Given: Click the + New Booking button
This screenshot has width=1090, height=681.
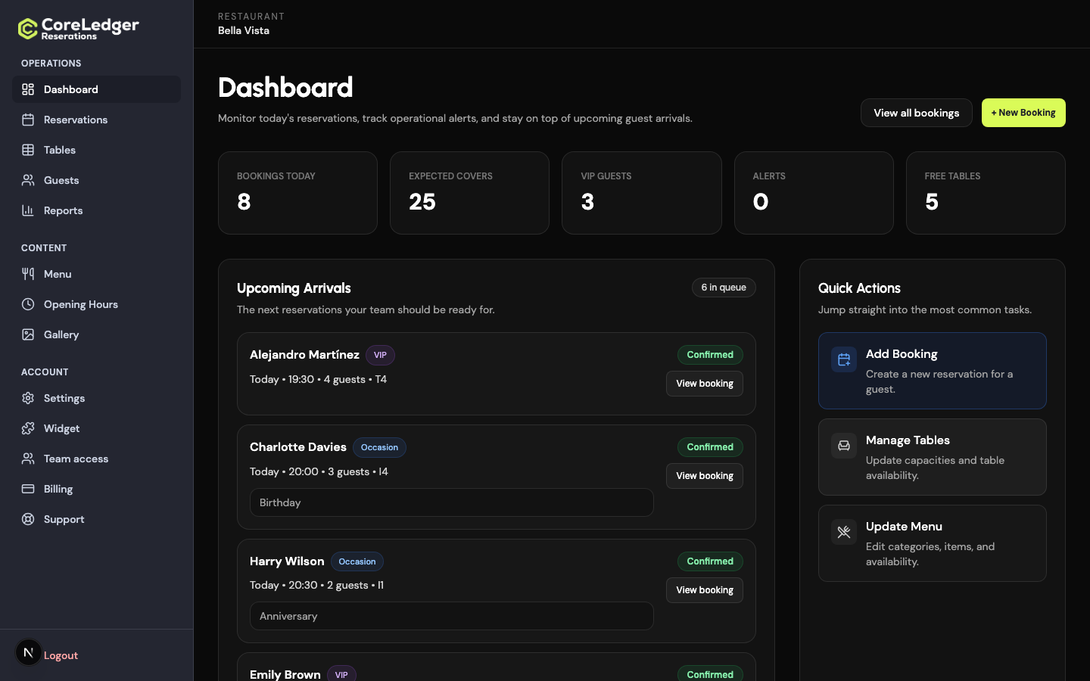Looking at the screenshot, I should click(x=1023, y=113).
